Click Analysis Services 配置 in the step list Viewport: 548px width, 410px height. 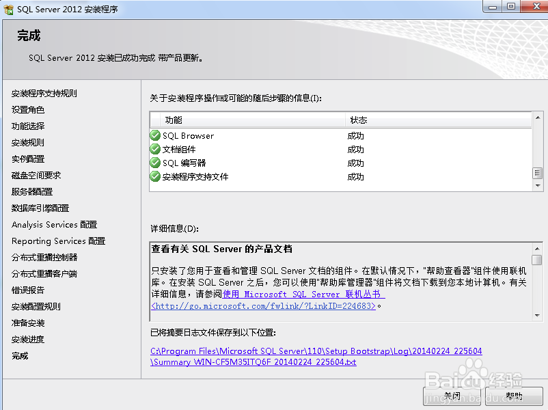53,224
